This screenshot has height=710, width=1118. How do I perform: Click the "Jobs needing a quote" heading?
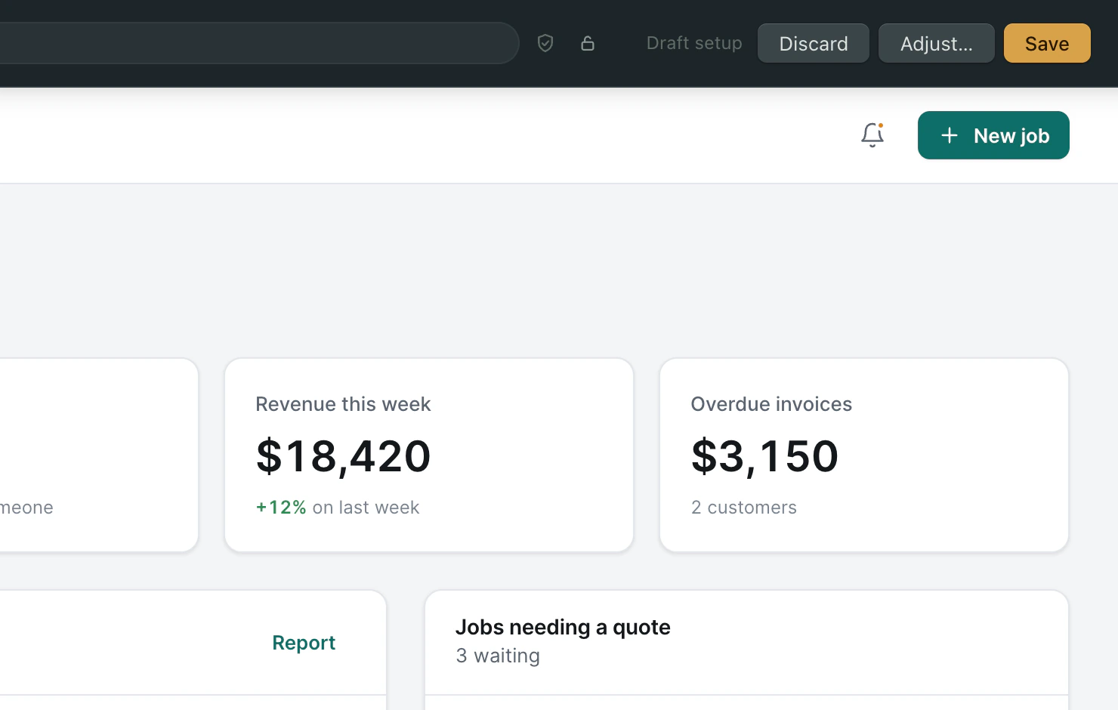563,627
